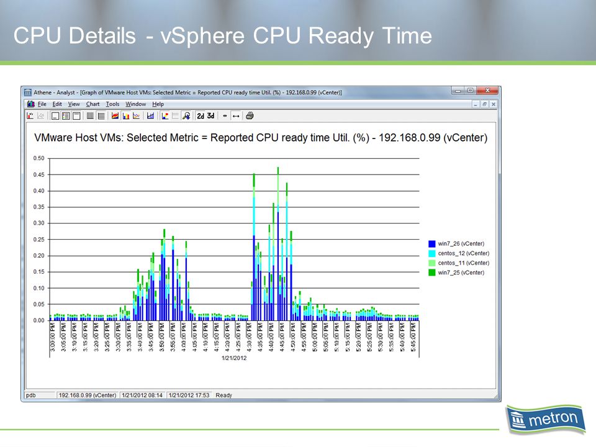Click the blue area-line chart icon
The image size is (596, 447).
(150, 116)
